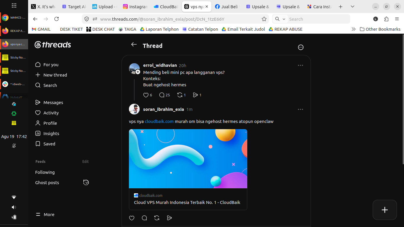This screenshot has height=227, width=404.
Task: Edit the Feeds list
Action: pos(85,162)
